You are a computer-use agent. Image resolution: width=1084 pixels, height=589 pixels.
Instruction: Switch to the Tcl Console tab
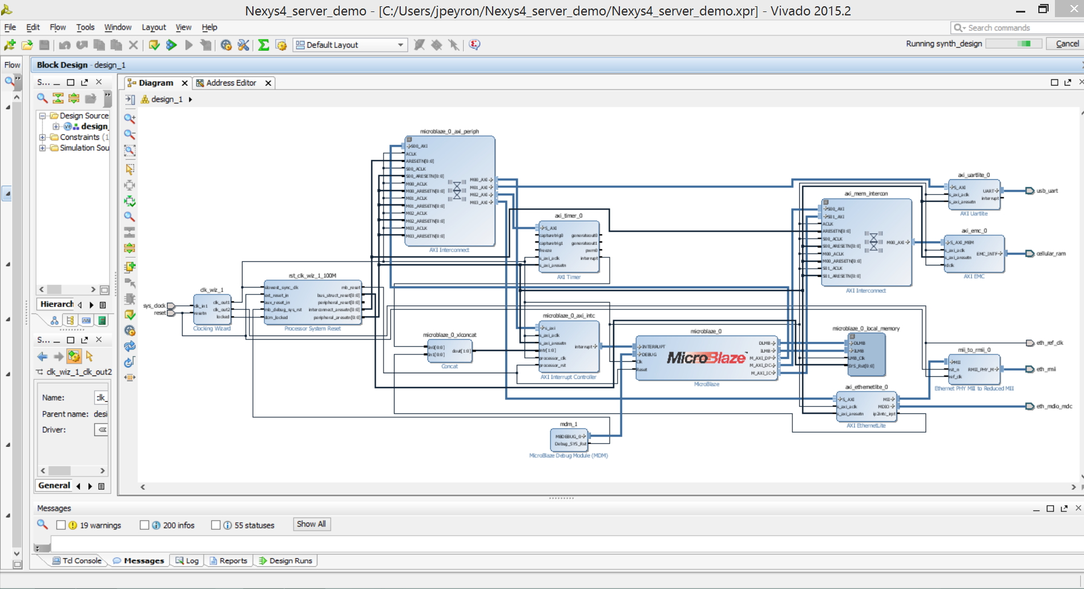click(77, 561)
